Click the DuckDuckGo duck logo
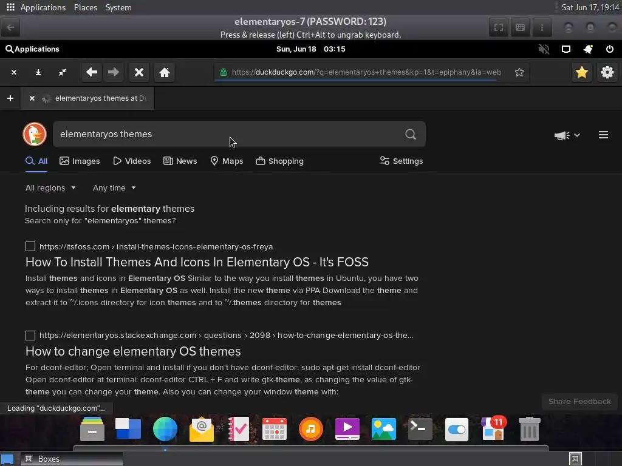622x466 pixels. (x=35, y=134)
